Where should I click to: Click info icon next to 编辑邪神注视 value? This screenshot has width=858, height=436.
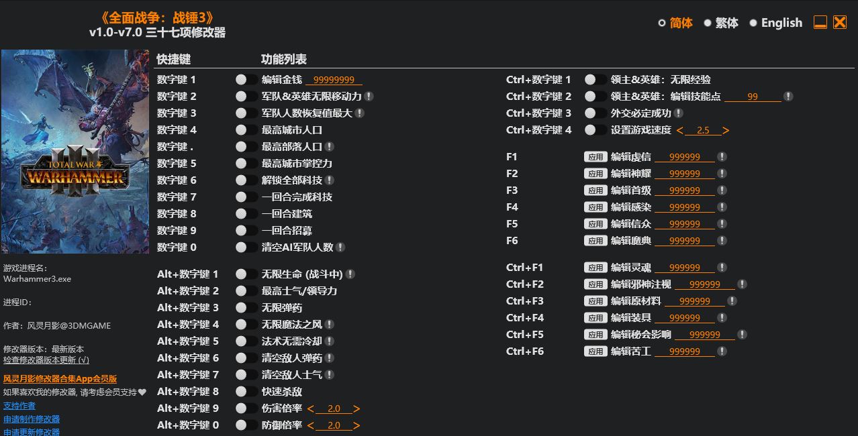pos(742,284)
